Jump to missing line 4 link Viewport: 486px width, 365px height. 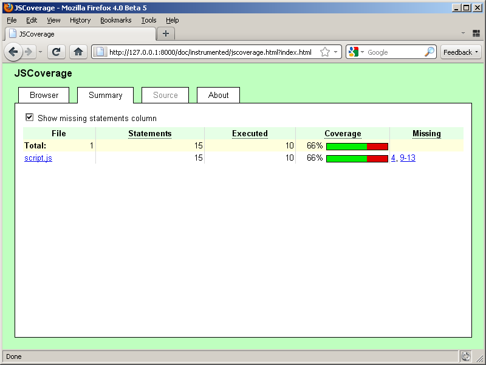point(393,158)
